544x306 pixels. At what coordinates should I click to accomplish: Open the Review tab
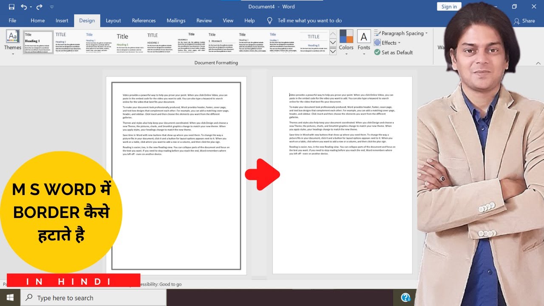(204, 20)
